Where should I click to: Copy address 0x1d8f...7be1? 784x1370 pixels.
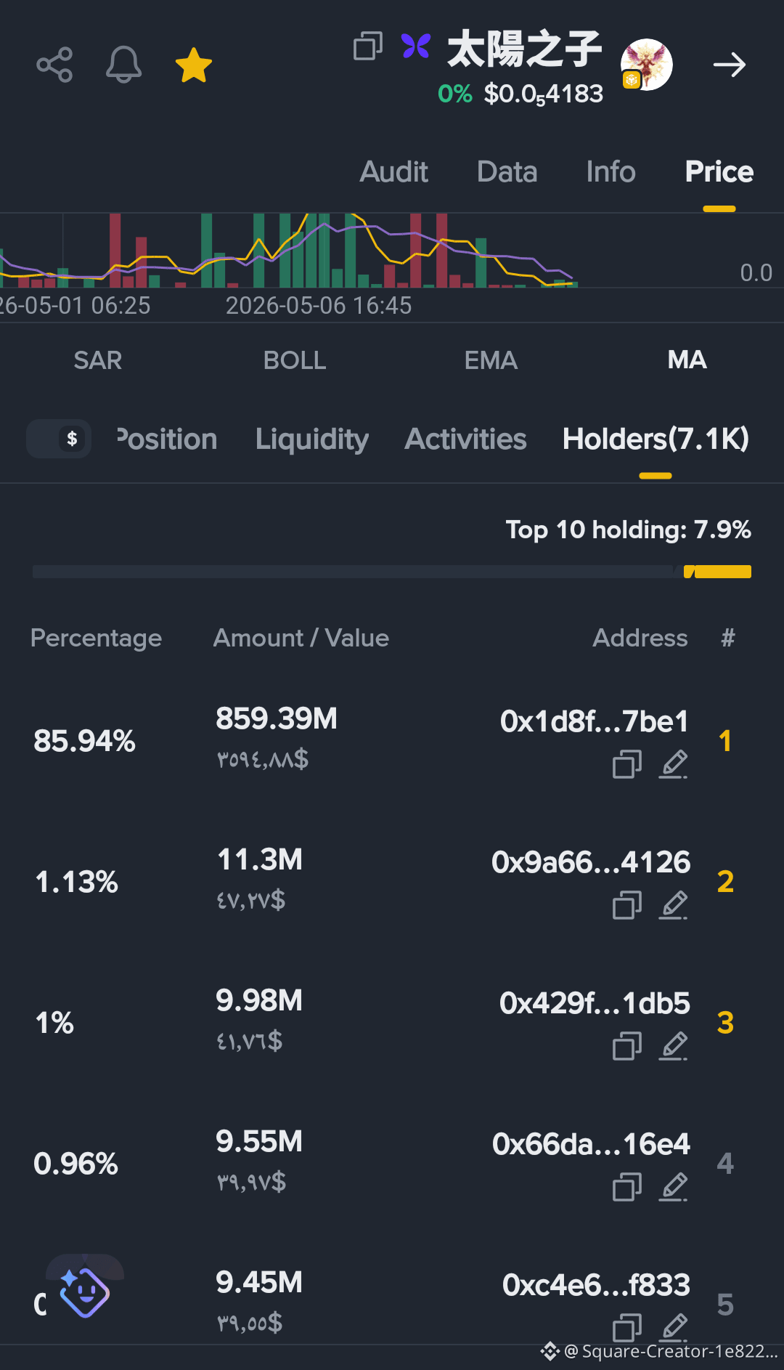click(627, 764)
